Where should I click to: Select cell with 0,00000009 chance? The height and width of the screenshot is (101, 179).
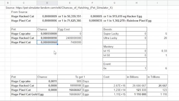[47, 16]
